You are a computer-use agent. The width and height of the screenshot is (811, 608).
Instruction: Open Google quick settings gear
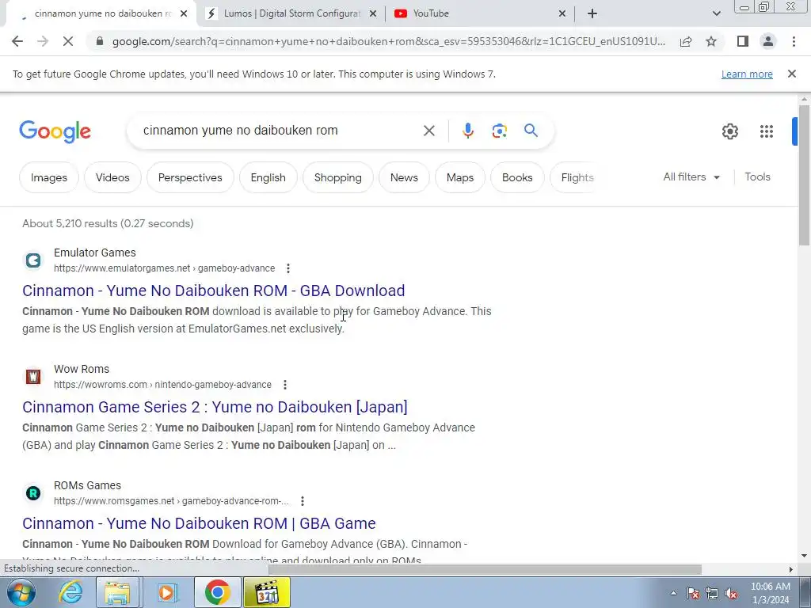[729, 131]
